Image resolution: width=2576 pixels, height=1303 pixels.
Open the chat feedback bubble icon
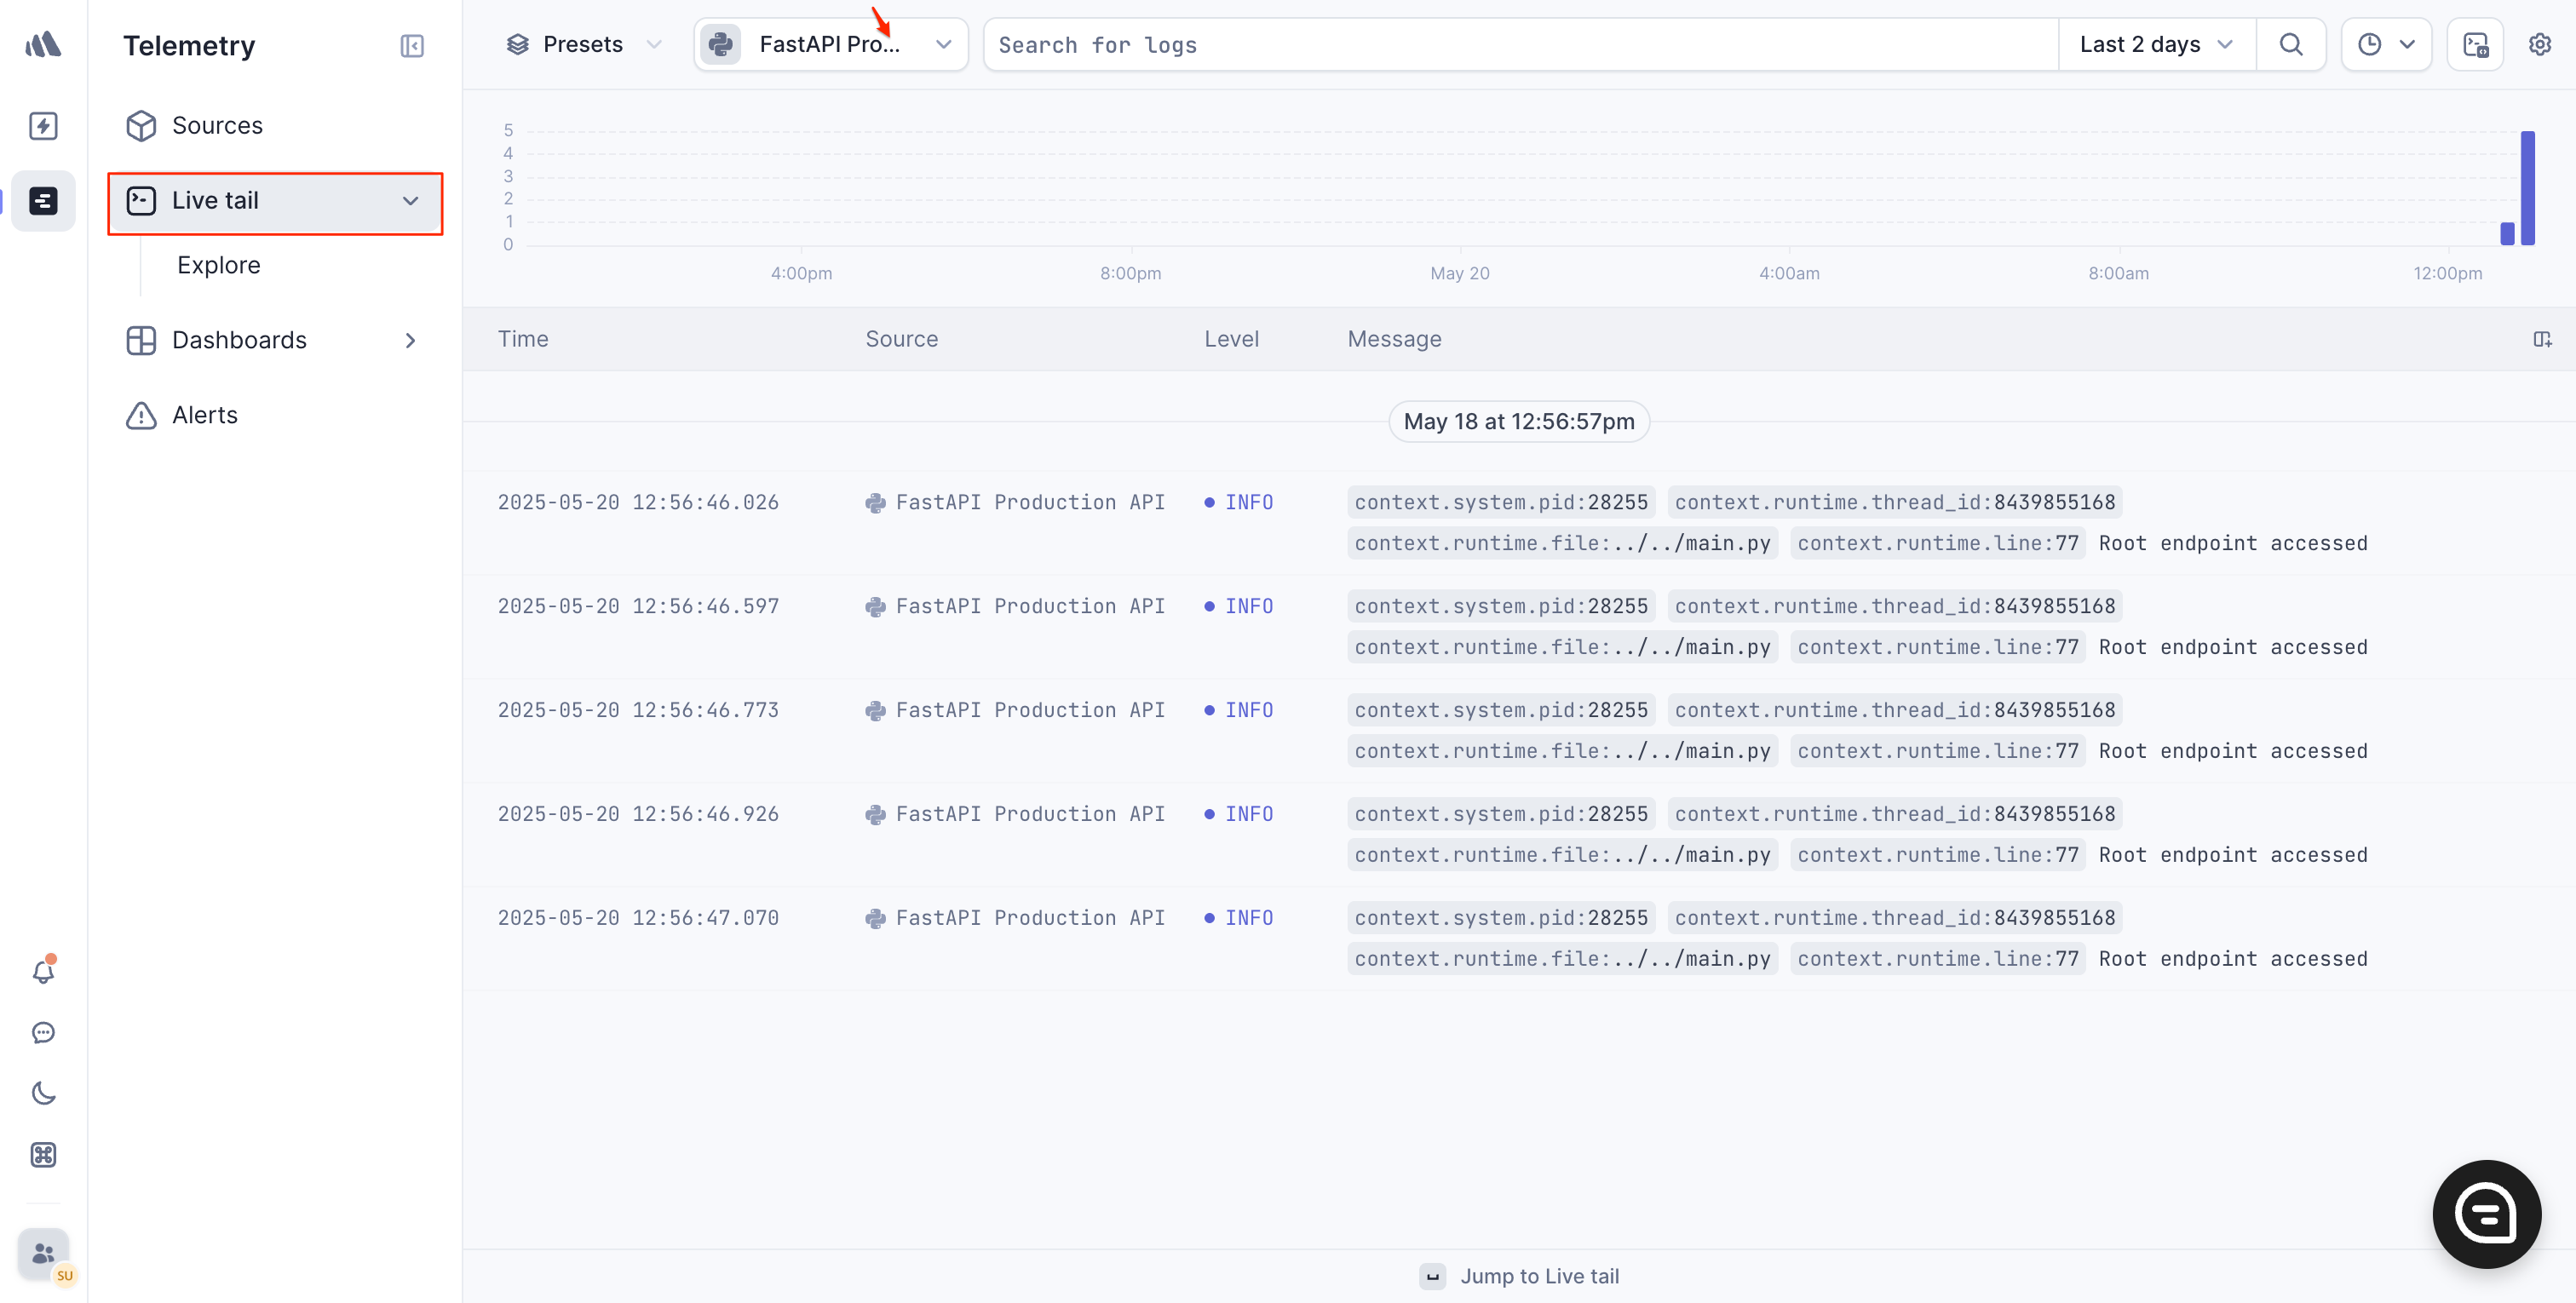pyautogui.click(x=43, y=1032)
